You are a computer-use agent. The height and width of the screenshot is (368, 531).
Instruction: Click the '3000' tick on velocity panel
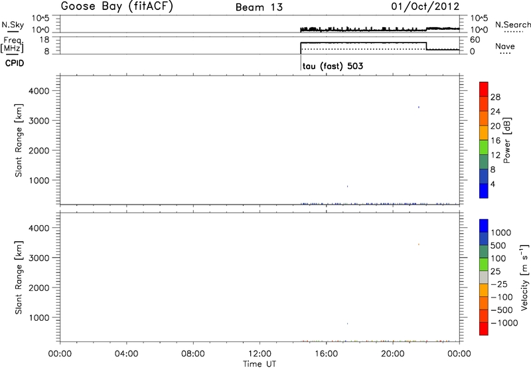[x=39, y=258]
